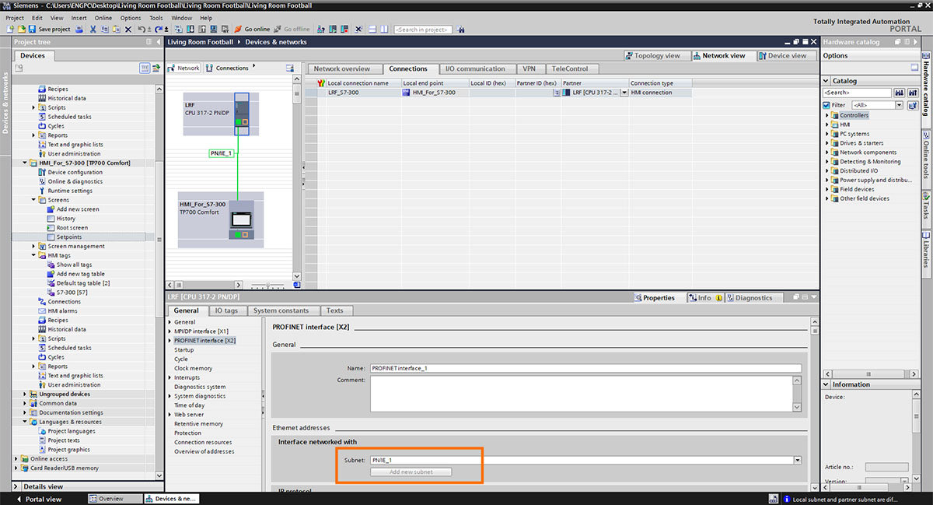Select Setpoints screen in project tree
The height and width of the screenshot is (505, 933).
69,237
